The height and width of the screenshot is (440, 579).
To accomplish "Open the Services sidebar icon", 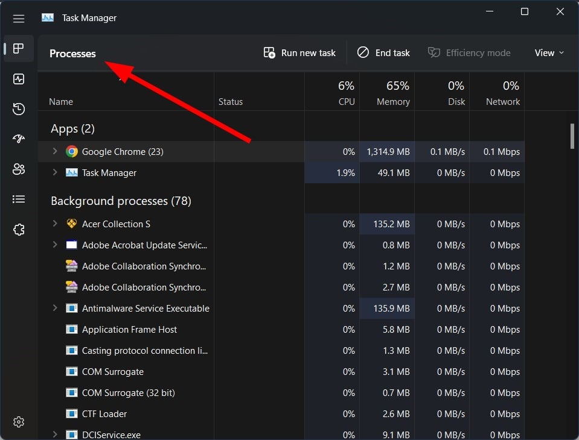I will (x=19, y=230).
